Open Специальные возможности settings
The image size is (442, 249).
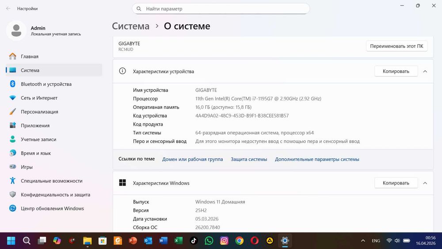coord(53,181)
